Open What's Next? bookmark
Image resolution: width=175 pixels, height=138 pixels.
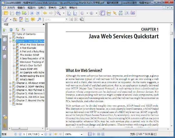tap(27, 80)
